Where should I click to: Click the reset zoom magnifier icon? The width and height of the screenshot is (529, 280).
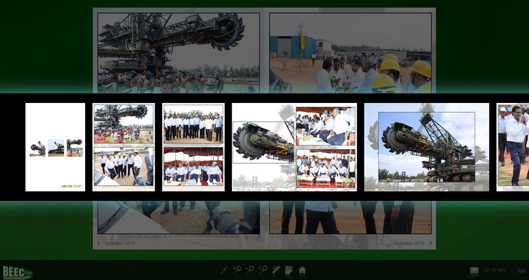coord(263,270)
